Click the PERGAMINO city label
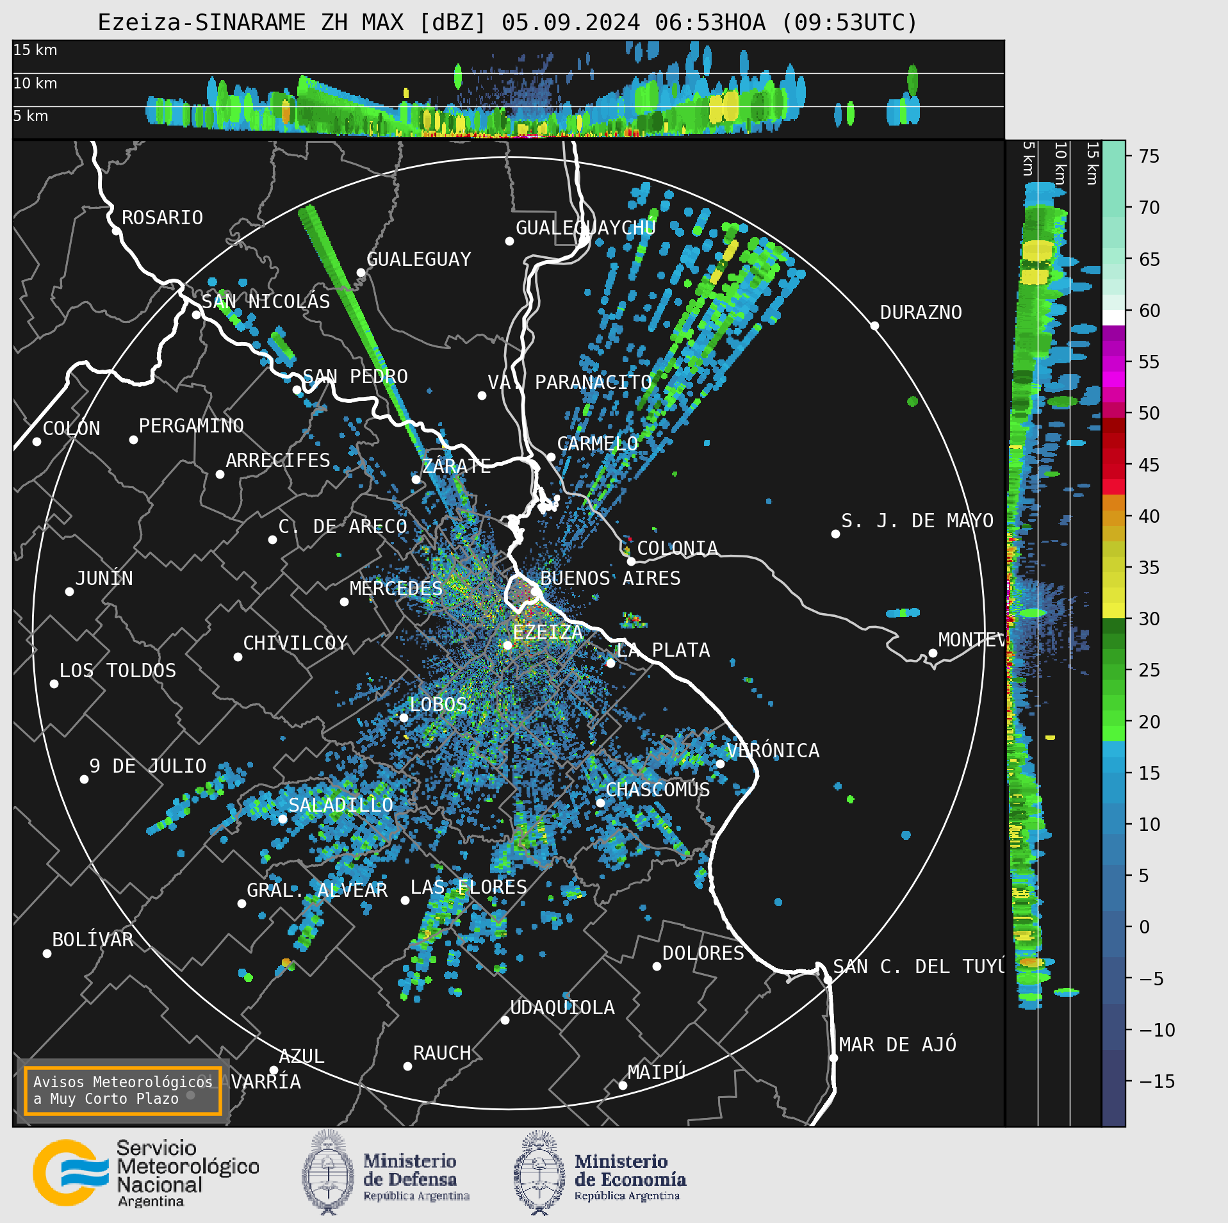 192,425
